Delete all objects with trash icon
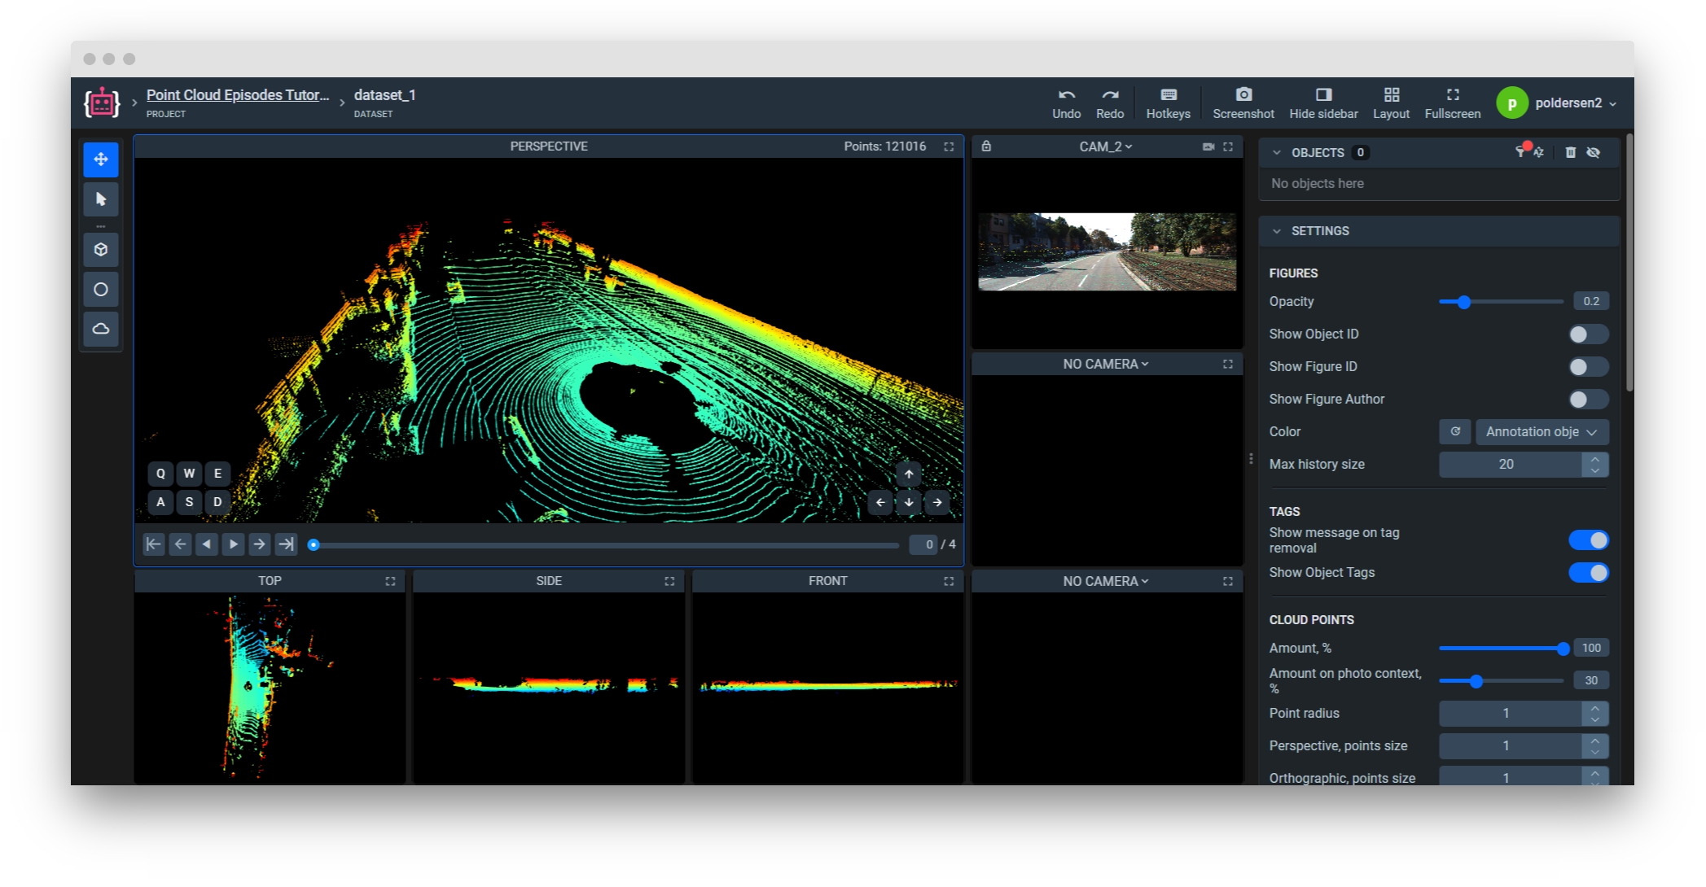The image size is (1706, 887). click(x=1570, y=152)
